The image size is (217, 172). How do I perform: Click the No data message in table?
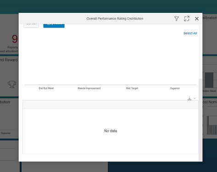(111, 131)
